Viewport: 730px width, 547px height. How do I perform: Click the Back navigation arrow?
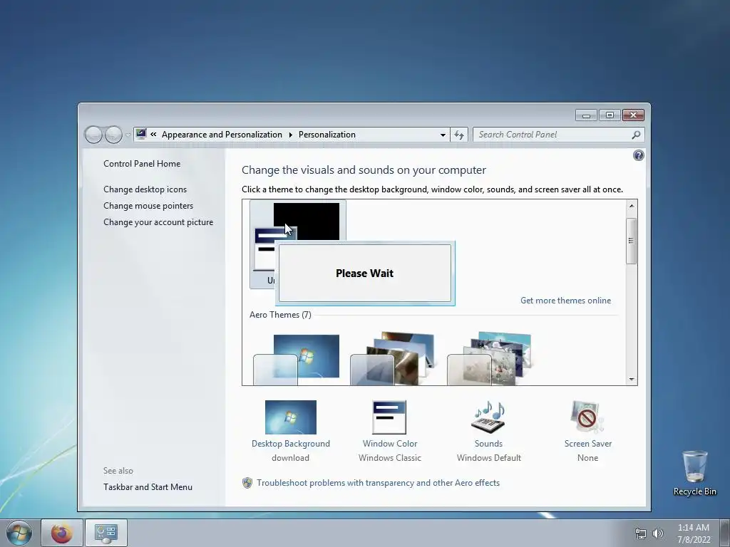[93, 135]
